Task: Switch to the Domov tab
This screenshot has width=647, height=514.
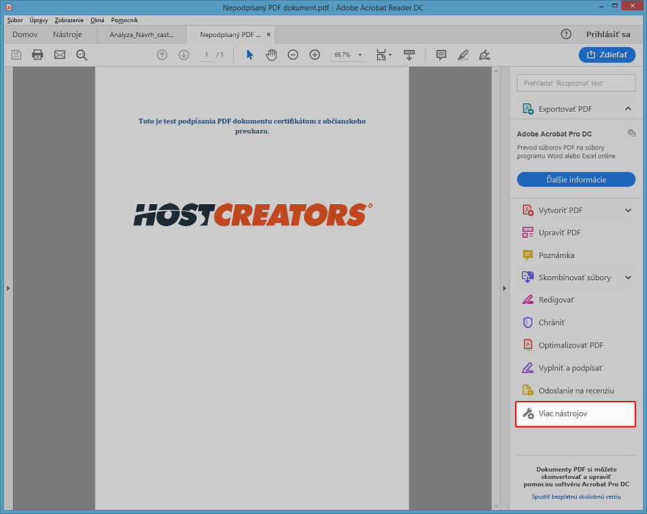Action: [x=25, y=34]
